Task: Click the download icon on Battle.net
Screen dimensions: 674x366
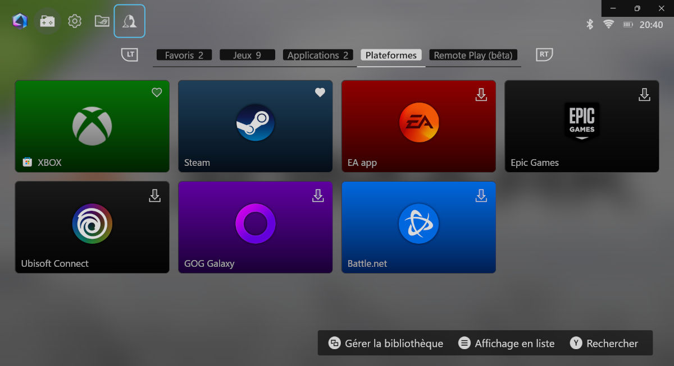Action: click(481, 196)
